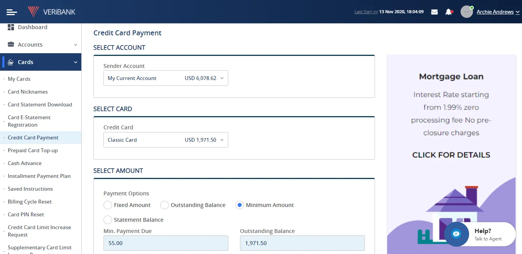
Task: Click the Accounts briefcase icon
Action: pos(11,45)
